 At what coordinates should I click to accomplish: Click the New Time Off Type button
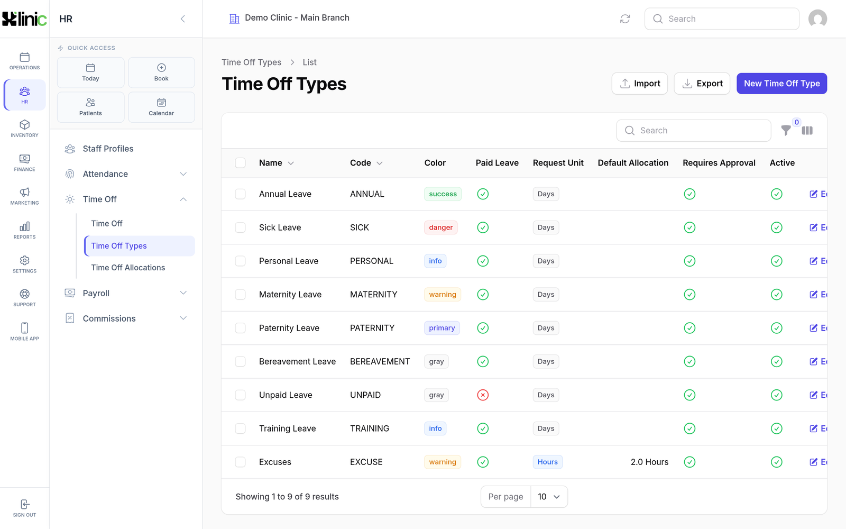pyautogui.click(x=781, y=84)
